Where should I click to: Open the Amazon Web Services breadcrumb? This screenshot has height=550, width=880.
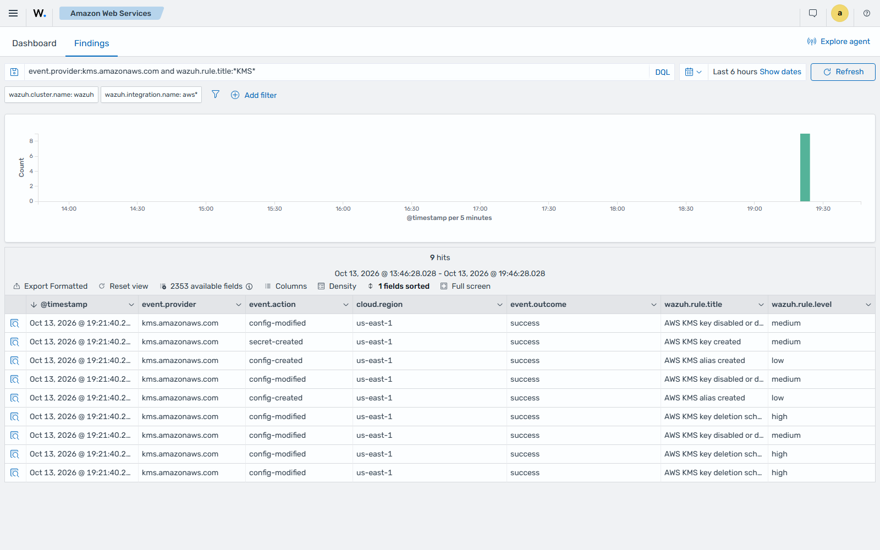[x=111, y=13]
